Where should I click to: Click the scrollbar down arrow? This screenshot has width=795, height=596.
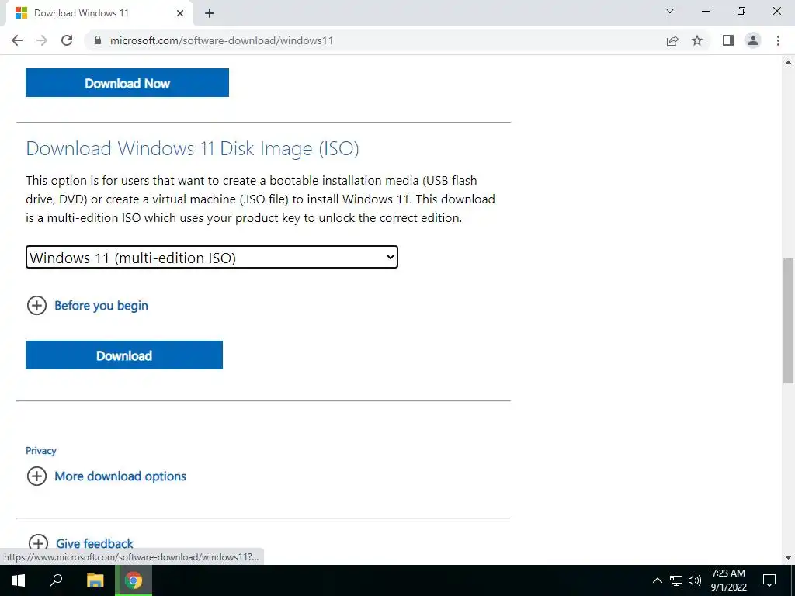(789, 558)
